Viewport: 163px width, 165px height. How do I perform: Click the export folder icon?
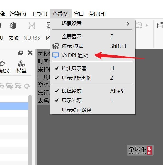coord(18,86)
